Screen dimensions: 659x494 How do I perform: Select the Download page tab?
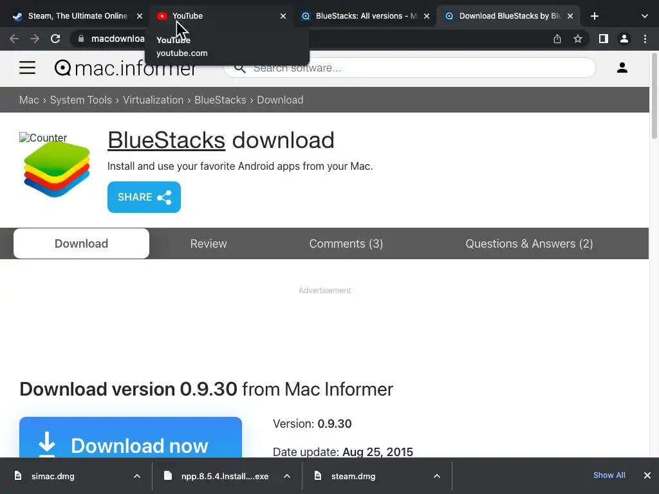tap(81, 244)
